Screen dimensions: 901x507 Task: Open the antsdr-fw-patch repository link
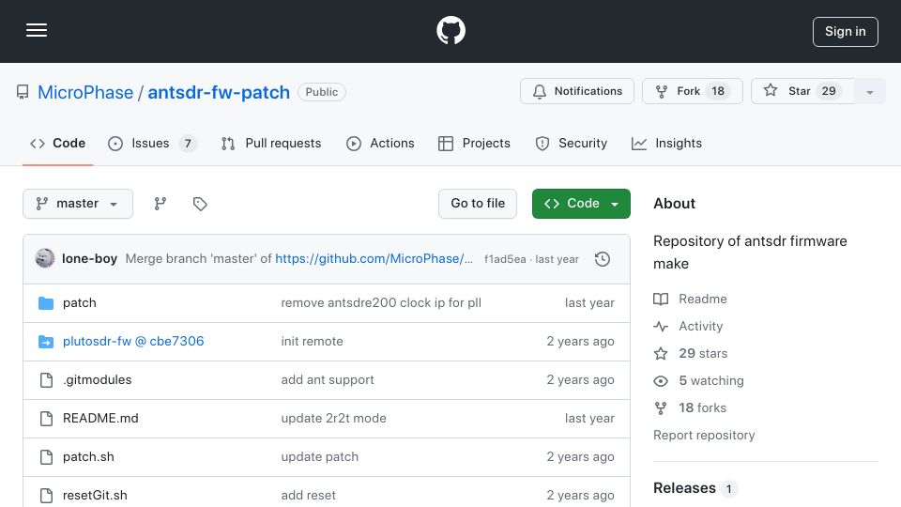(x=219, y=92)
